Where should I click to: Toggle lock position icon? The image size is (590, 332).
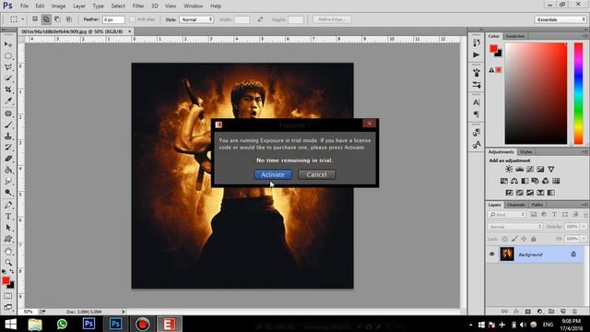tap(524, 239)
